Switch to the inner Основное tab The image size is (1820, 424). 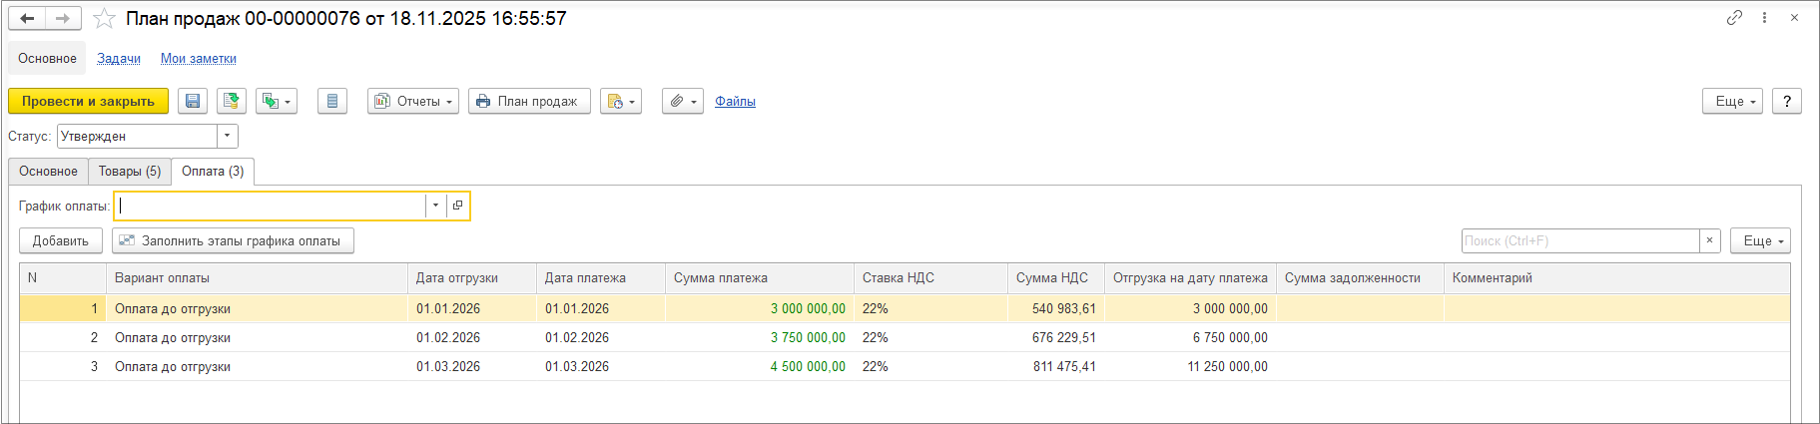48,171
